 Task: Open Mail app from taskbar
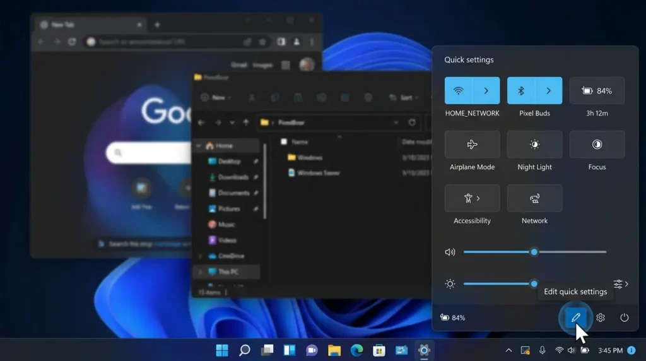[402, 350]
